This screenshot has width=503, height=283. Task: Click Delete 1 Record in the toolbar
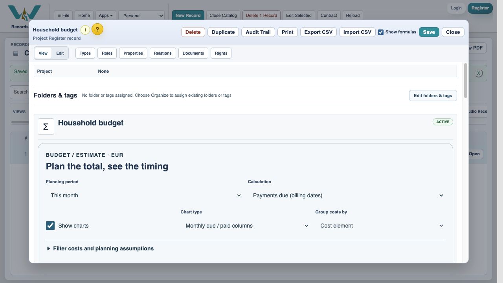click(x=262, y=16)
